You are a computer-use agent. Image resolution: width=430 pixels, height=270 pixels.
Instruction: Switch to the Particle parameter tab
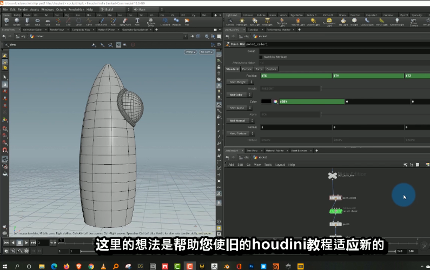pyautogui.click(x=247, y=69)
